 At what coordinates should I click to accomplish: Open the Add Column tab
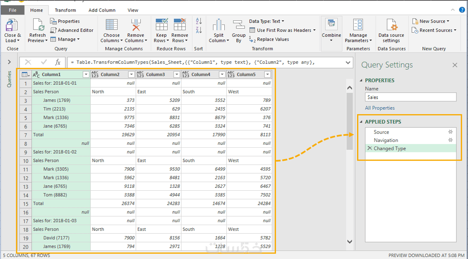coord(102,10)
